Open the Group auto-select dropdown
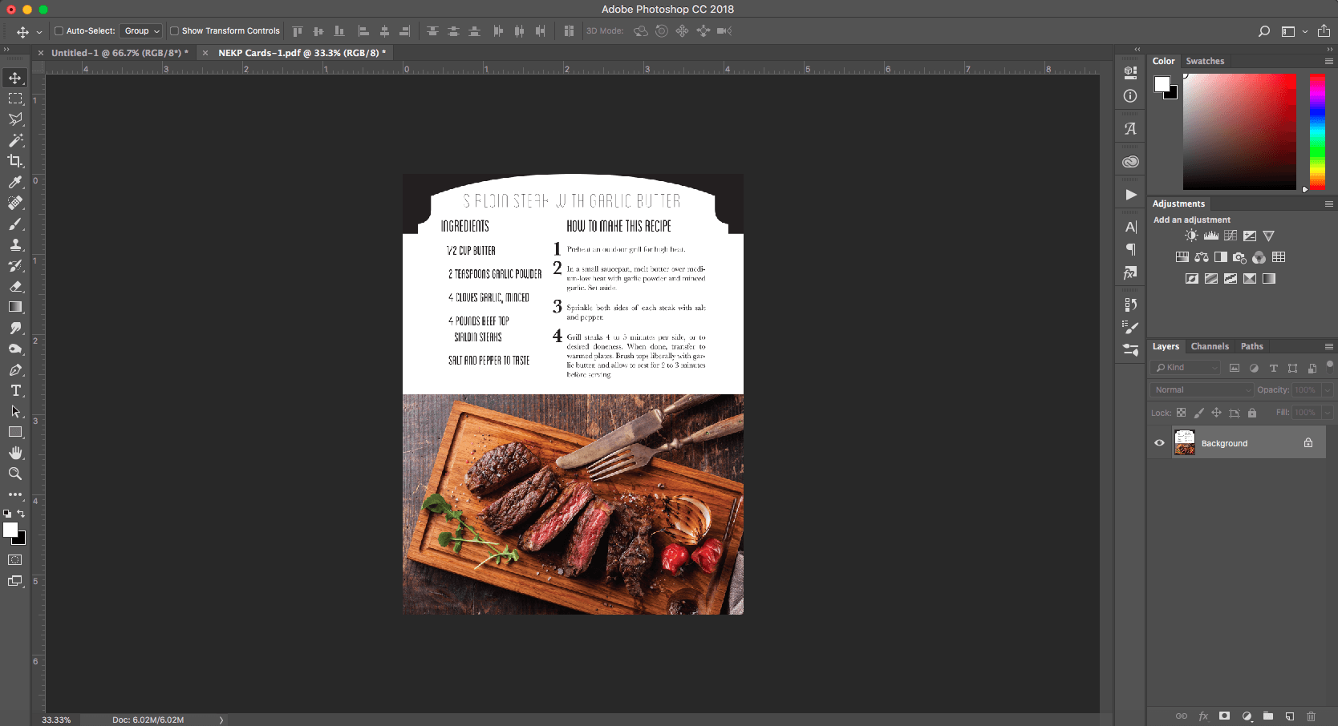 tap(142, 31)
